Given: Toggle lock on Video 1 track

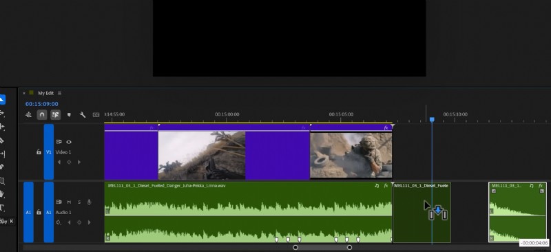Looking at the screenshot, I should (x=39, y=152).
